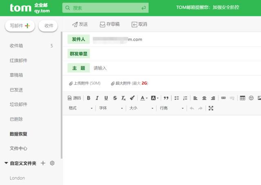Open 草稿箱 drafts folder

coord(16,75)
